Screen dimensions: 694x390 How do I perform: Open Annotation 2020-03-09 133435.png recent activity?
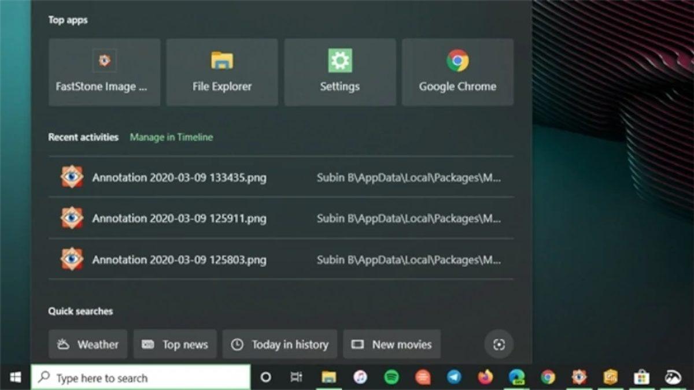(x=178, y=177)
